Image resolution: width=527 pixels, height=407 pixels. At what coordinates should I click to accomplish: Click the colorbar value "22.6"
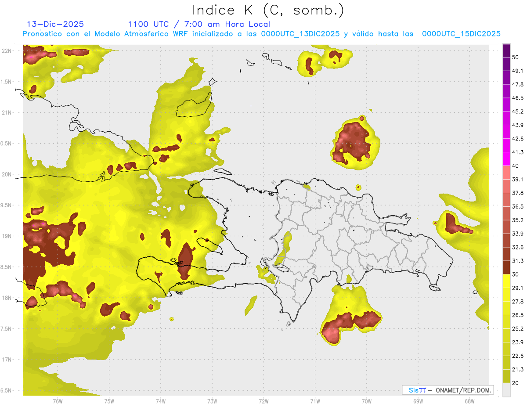point(518,356)
